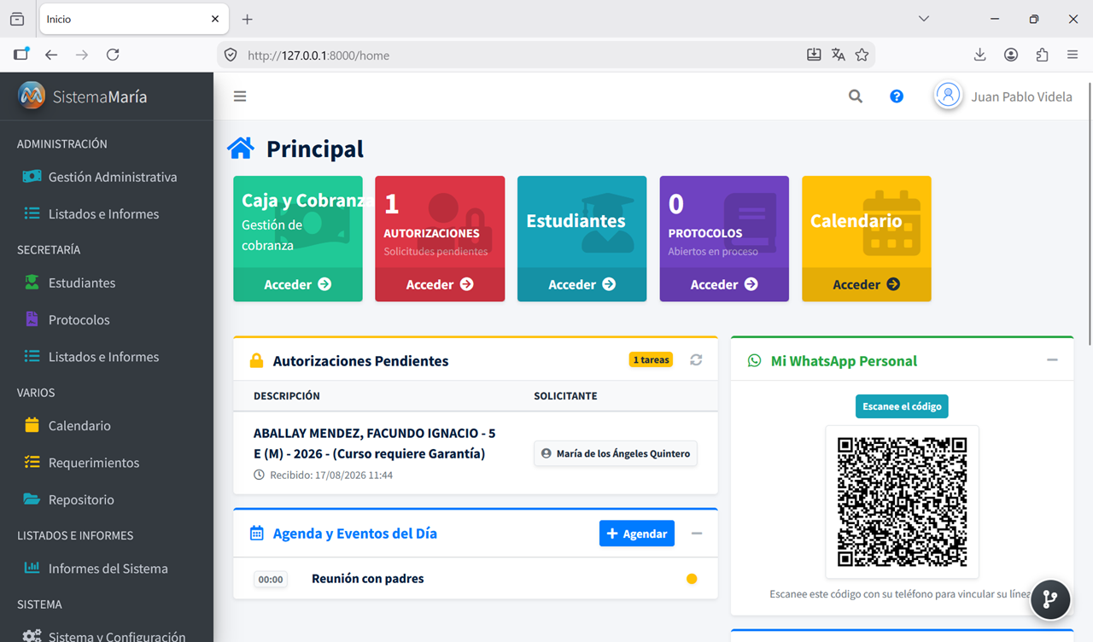Open Informes del Sistema in sidebar
1093x642 pixels.
click(x=107, y=568)
